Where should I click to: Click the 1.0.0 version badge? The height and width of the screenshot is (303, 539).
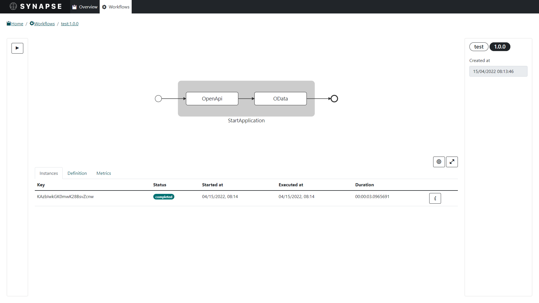(x=500, y=47)
